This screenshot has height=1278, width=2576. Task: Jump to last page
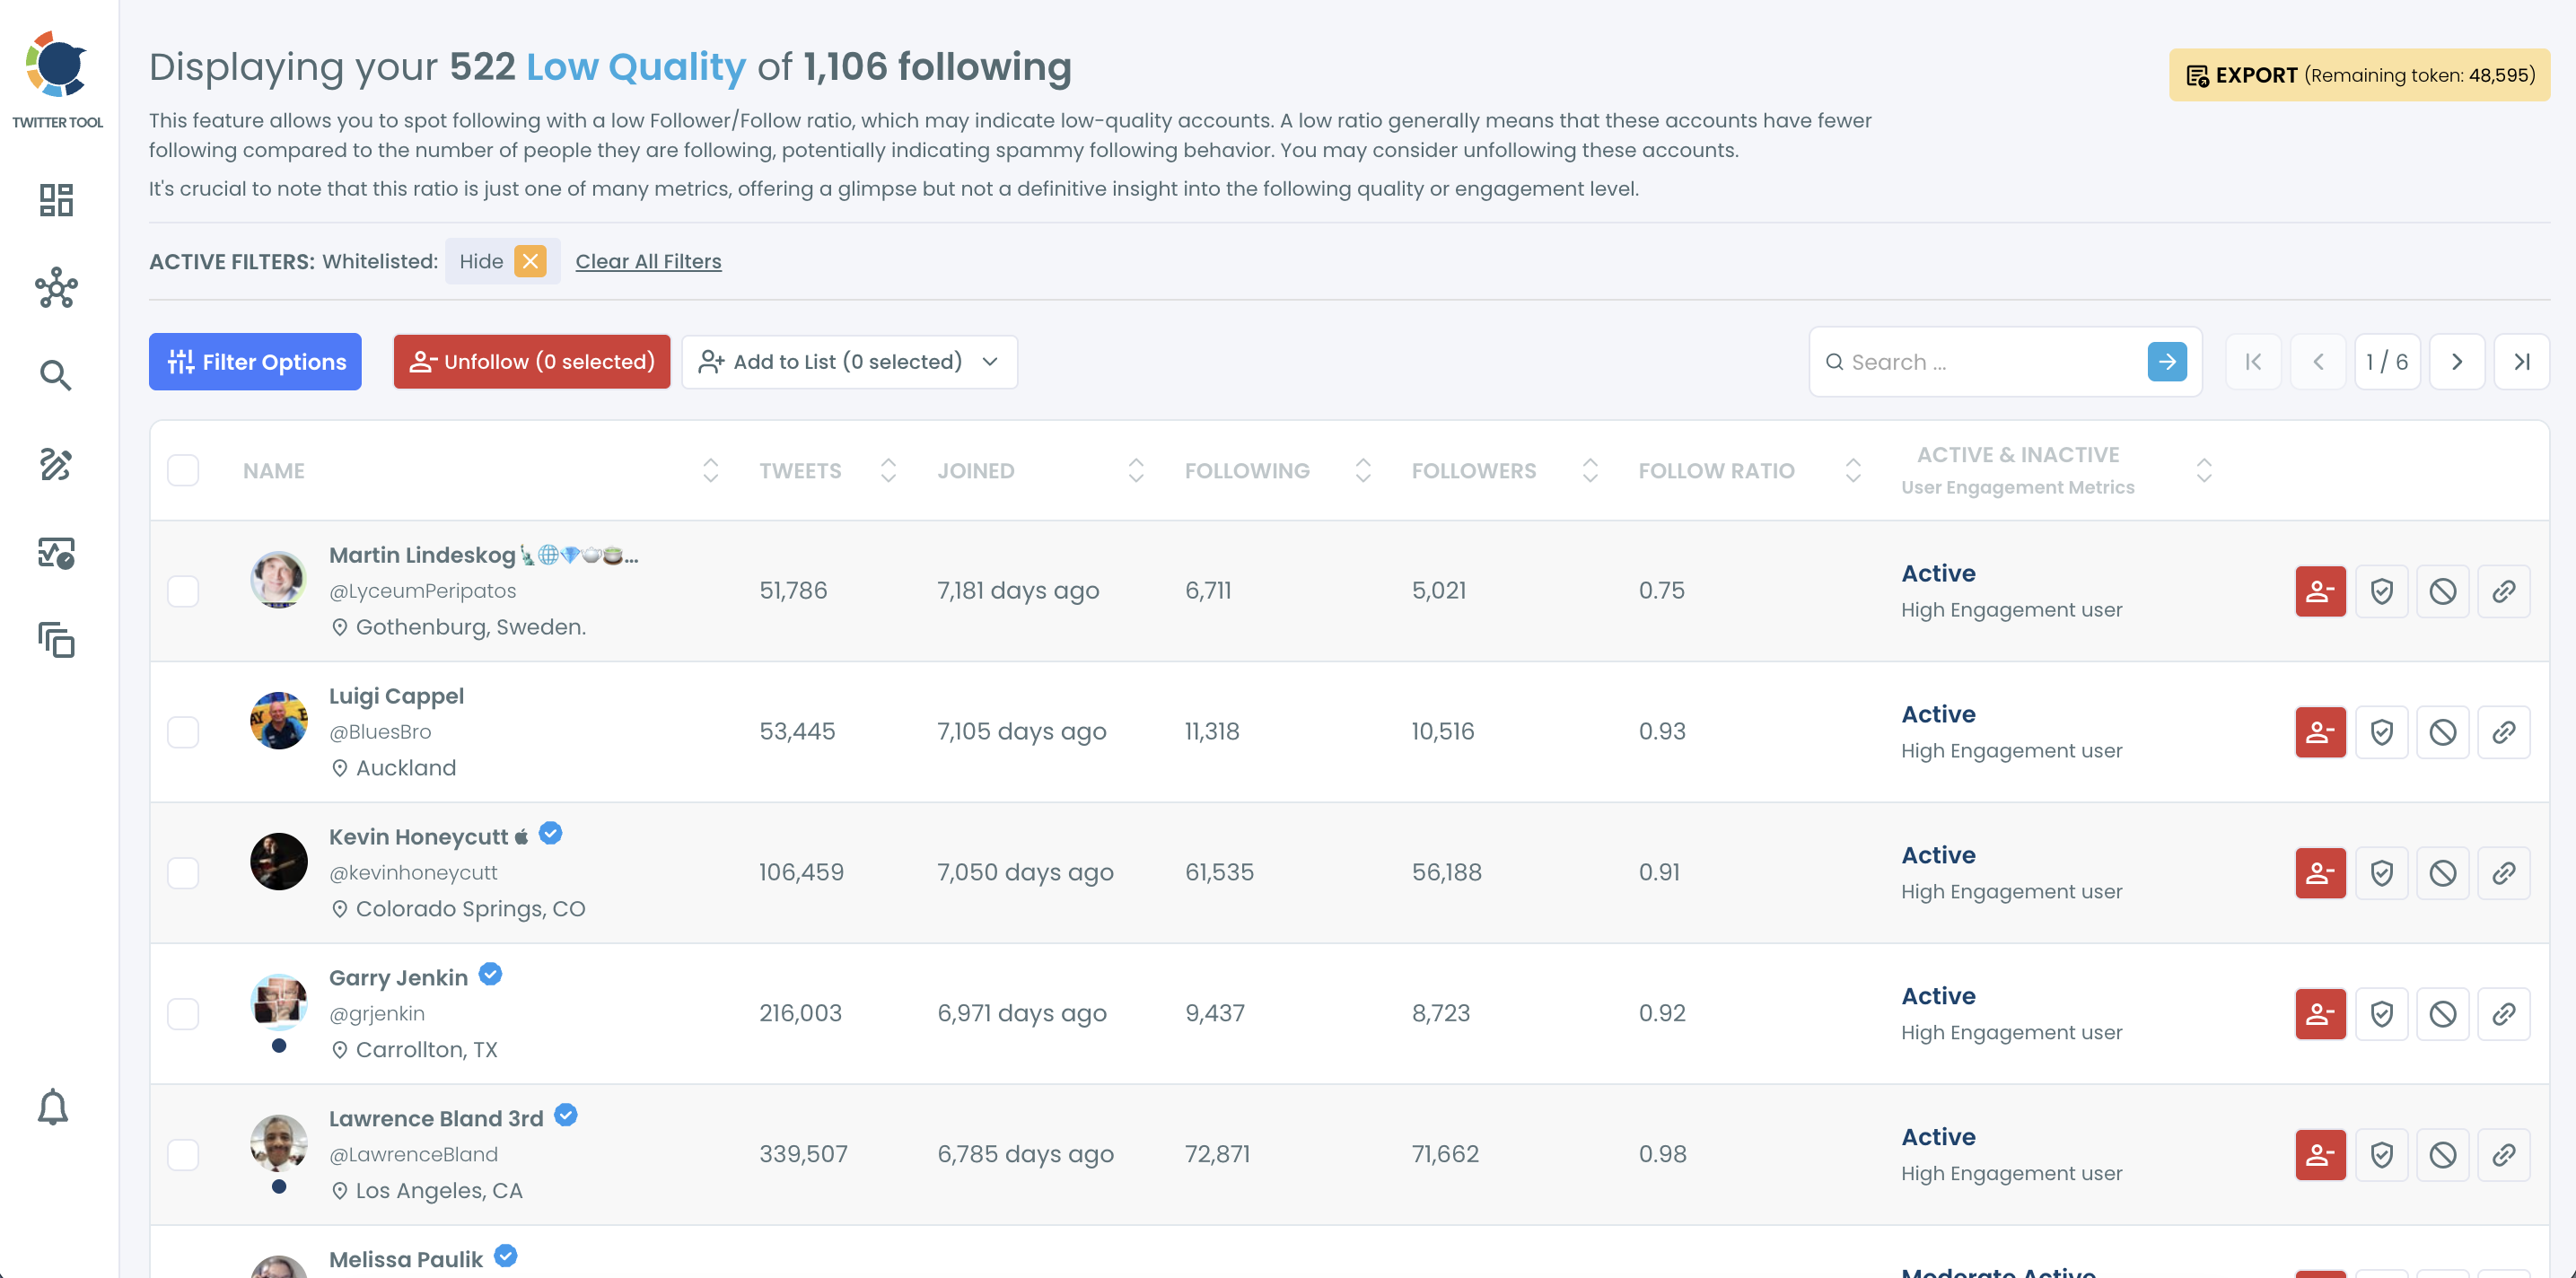pyautogui.click(x=2522, y=362)
